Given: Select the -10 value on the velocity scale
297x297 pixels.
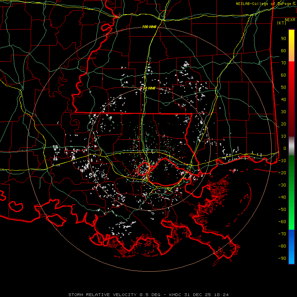Looking at the screenshot, I should coord(282,161).
